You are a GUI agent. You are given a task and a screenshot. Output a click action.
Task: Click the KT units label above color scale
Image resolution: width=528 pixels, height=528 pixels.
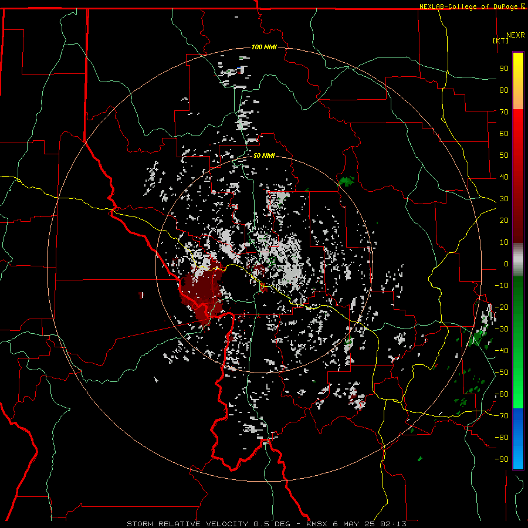(x=501, y=40)
